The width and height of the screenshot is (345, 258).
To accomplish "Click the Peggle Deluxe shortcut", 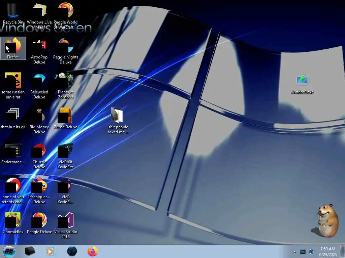I will coord(39,223).
